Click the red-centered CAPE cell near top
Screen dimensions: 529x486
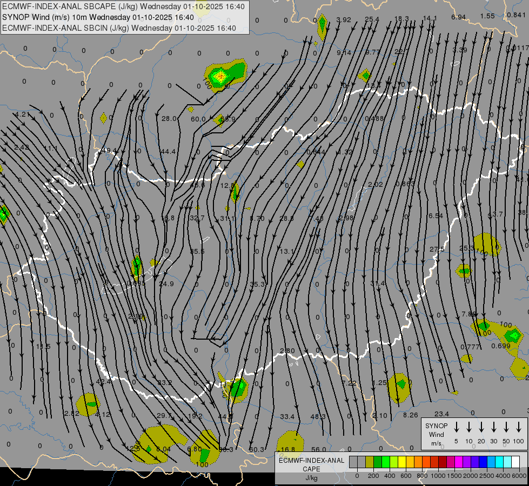[220, 77]
